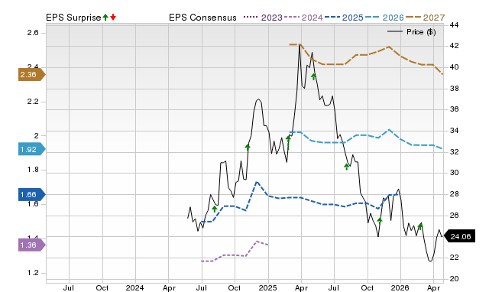Click the dark blue 1.66 value tag
The height and width of the screenshot is (292, 489).
[x=32, y=195]
